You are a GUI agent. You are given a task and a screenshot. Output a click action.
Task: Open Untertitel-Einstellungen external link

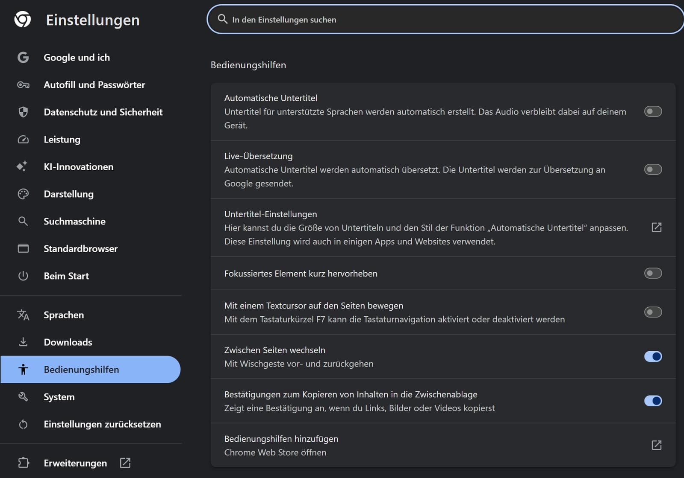click(657, 227)
